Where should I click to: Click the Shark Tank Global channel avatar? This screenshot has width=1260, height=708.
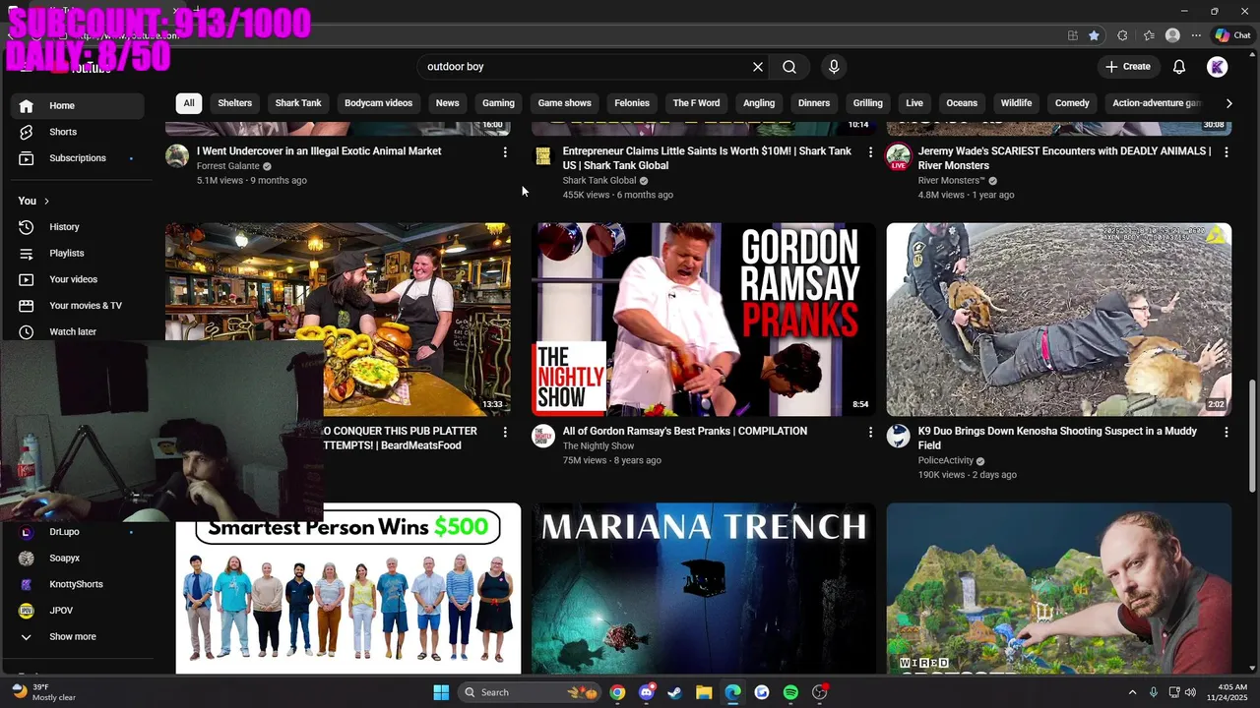[543, 155]
